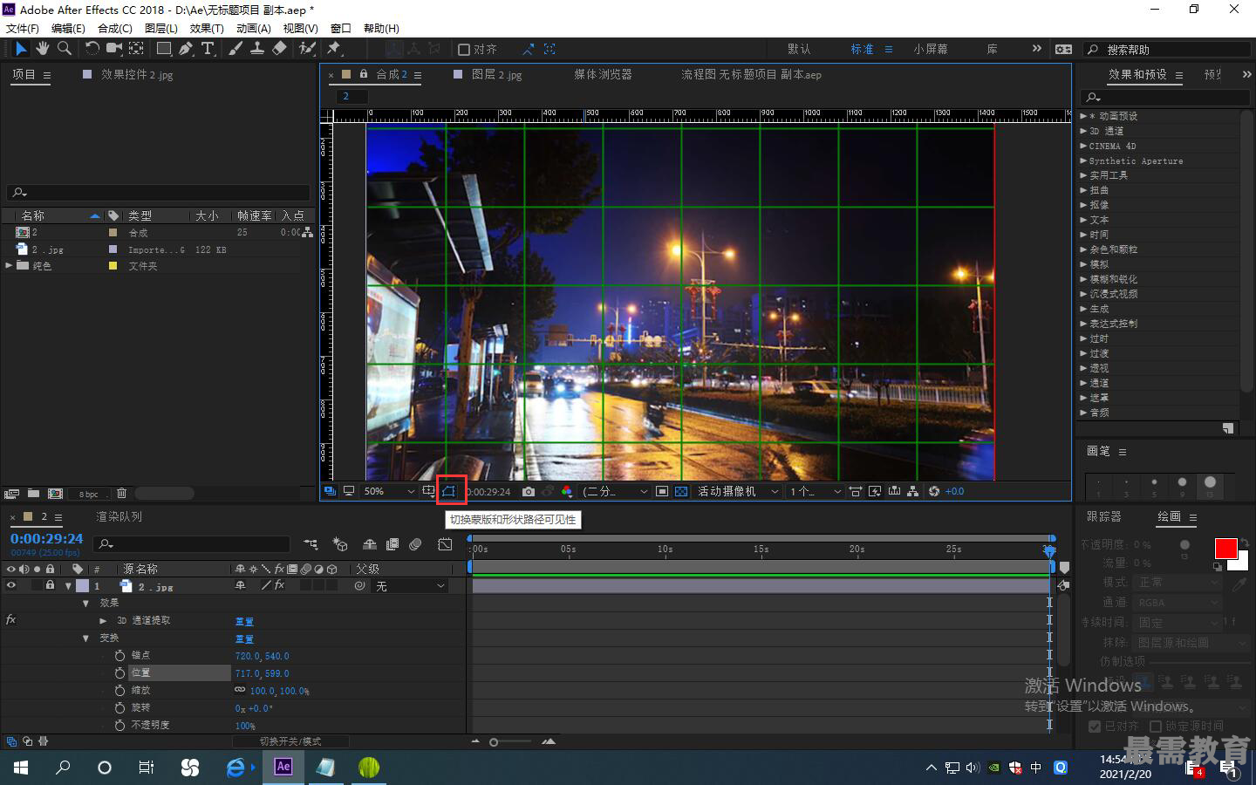Select the Clone Stamp tool

[x=257, y=49]
